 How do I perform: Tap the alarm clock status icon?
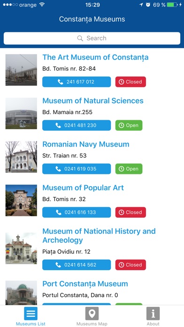click(148, 5)
